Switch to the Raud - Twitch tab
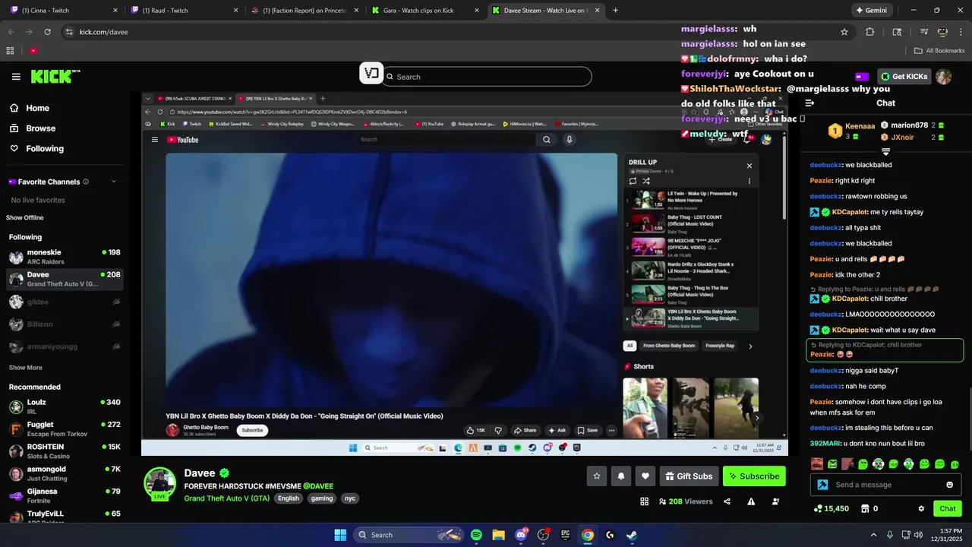Screen dimensions: 972x547 pyautogui.click(x=184, y=11)
